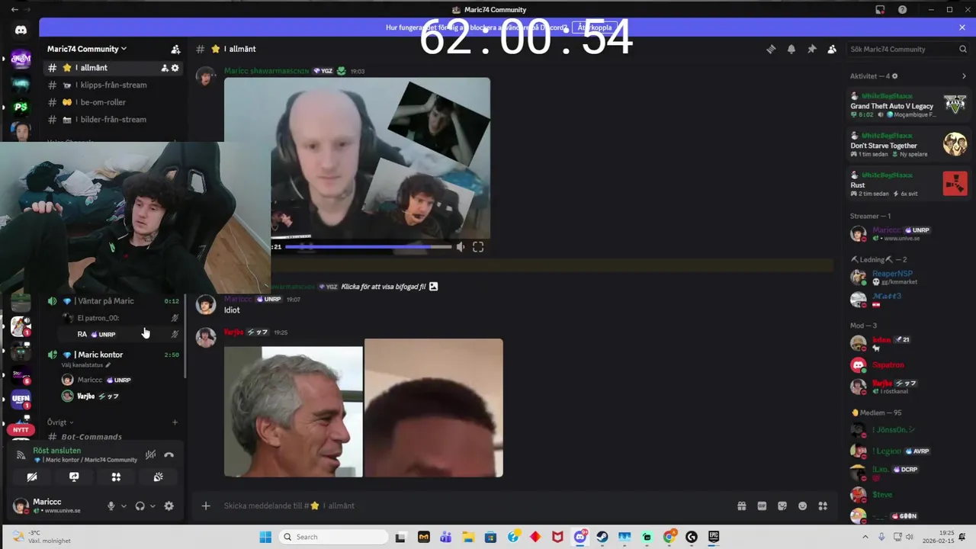The image size is (976, 549).
Task: Disconnect from voice with hang-up icon
Action: (169, 454)
